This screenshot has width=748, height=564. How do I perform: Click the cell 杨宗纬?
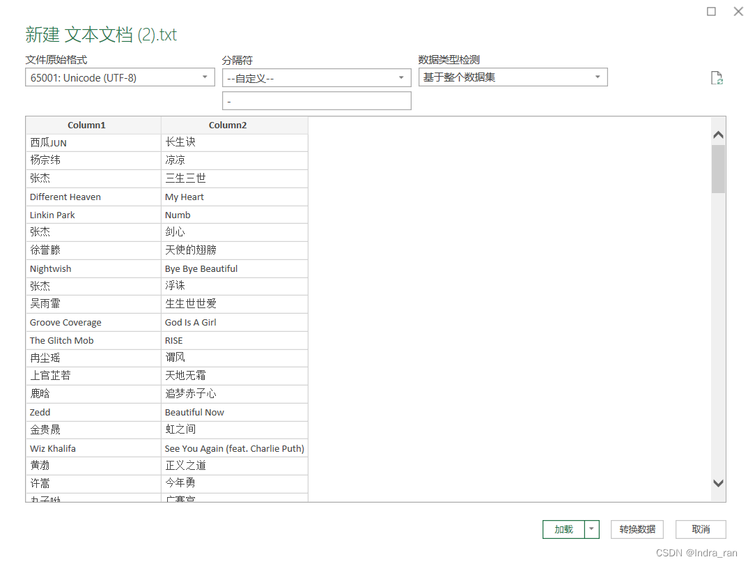(x=93, y=160)
